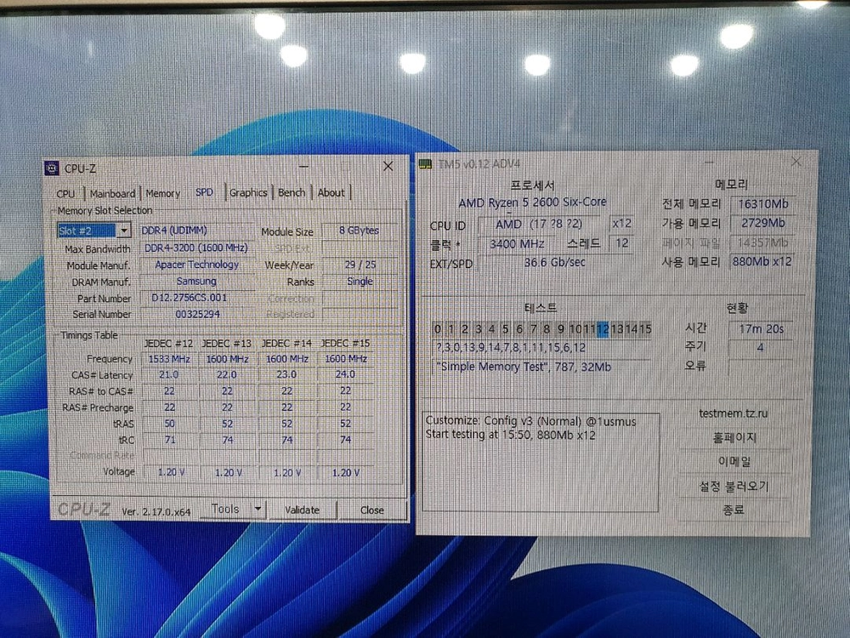Screen dimensions: 850x638
Task: Click the DDR4 (UDIMM) type field
Action: pyautogui.click(x=196, y=231)
